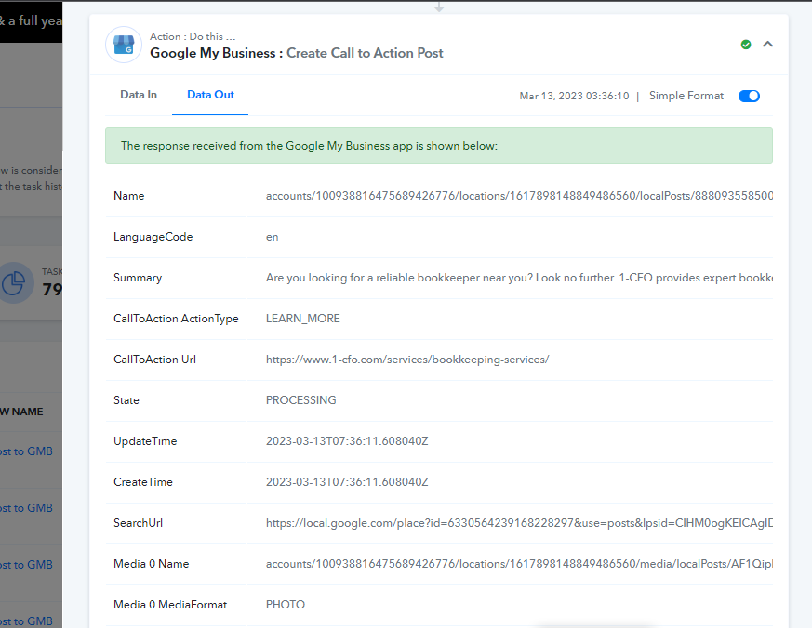Click the Media 0 MediaFormat PHOTO value
The height and width of the screenshot is (628, 812).
(x=286, y=605)
